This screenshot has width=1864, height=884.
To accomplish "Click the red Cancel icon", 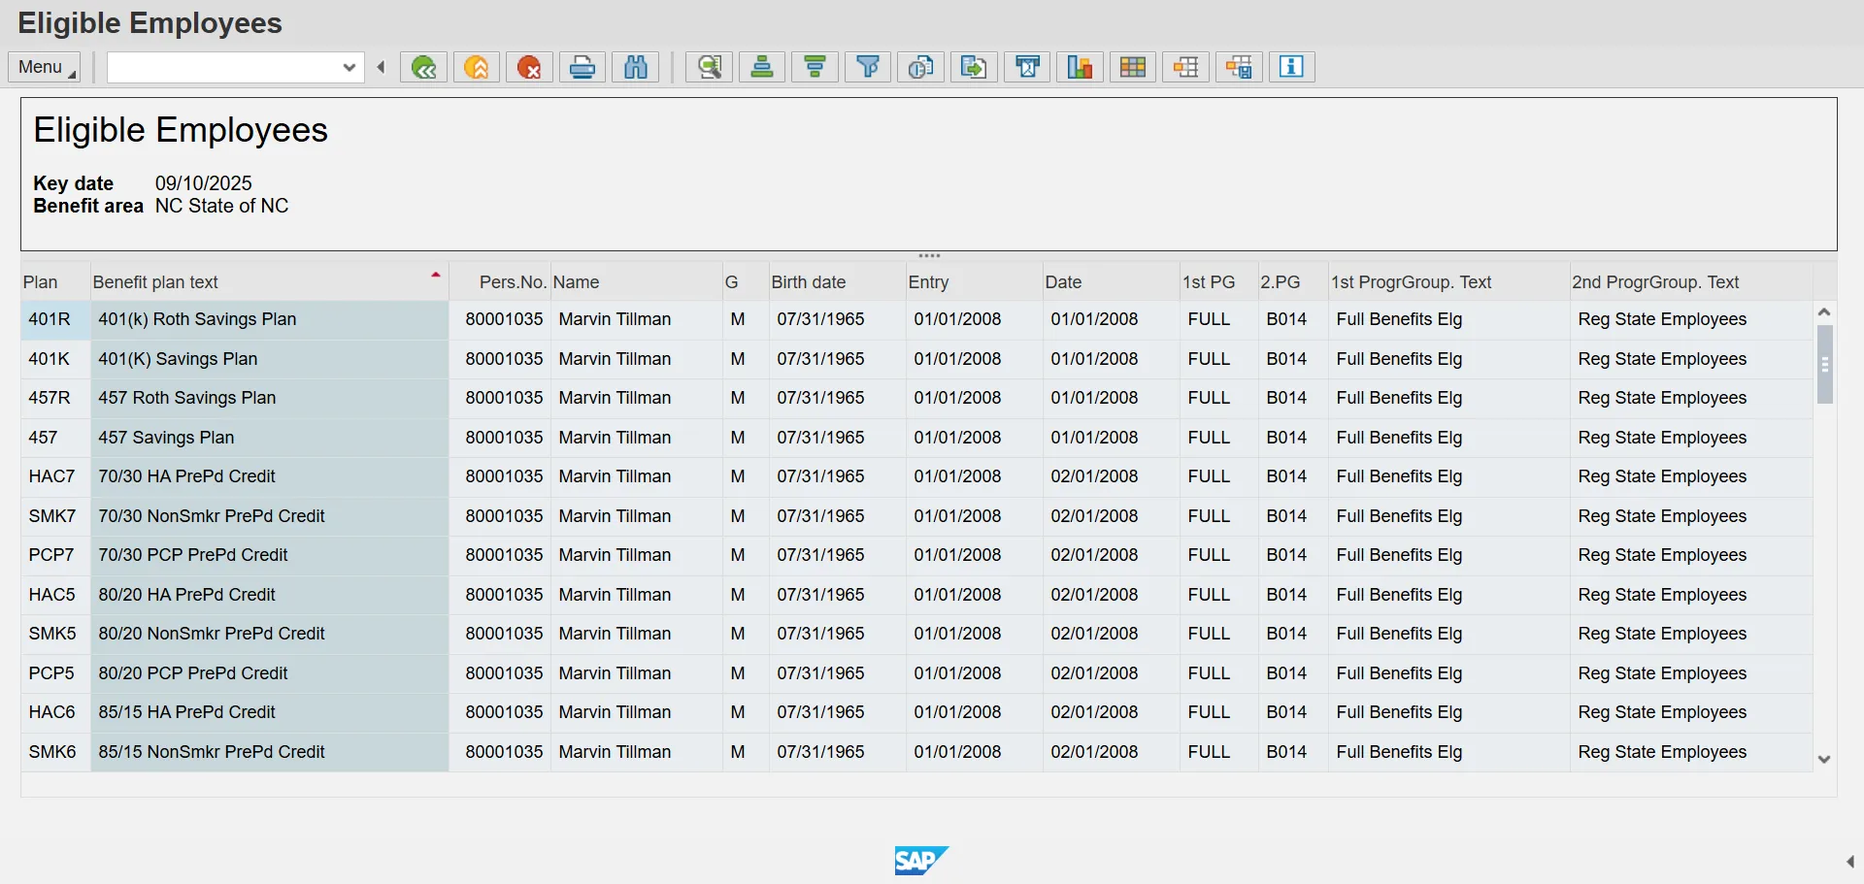I will [x=529, y=67].
